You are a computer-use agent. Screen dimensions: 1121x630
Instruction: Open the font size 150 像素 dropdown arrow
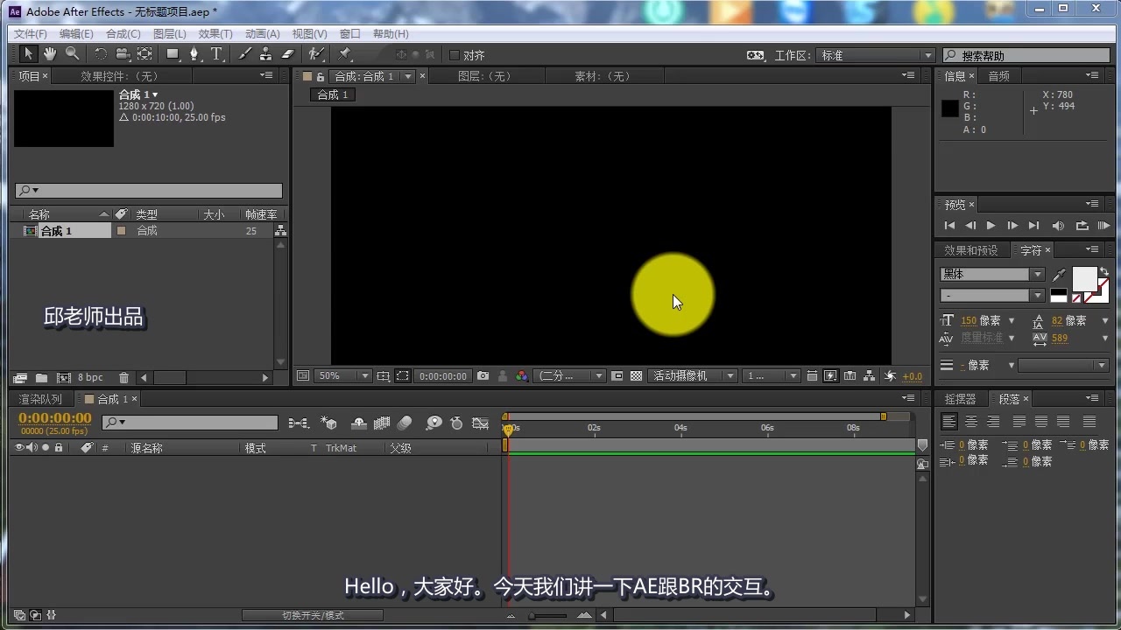1012,321
